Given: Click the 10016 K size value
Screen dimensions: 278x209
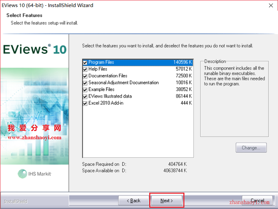Looking at the screenshot, I should click(x=184, y=83).
